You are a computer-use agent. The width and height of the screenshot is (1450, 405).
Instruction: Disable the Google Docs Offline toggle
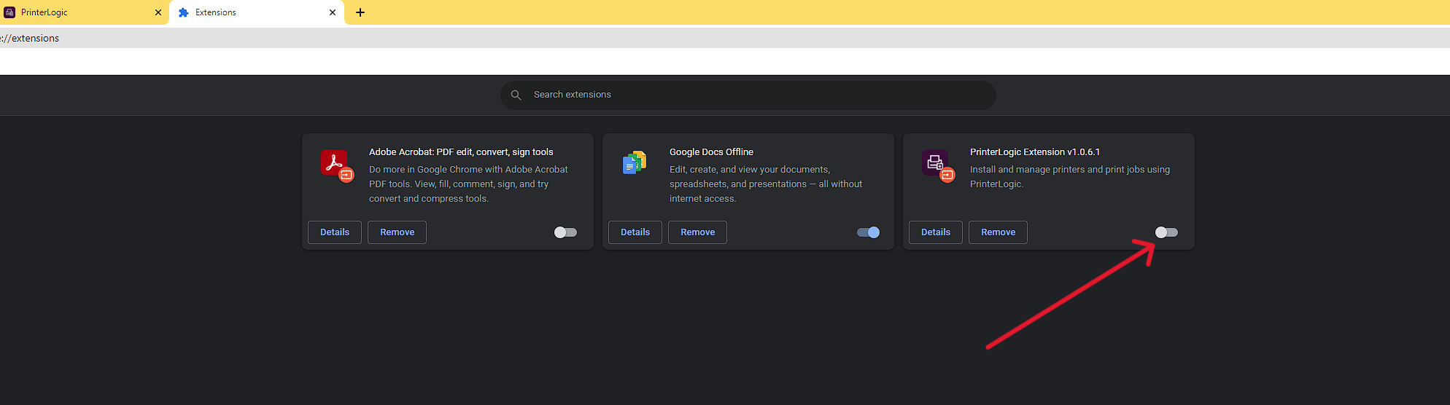click(x=868, y=232)
